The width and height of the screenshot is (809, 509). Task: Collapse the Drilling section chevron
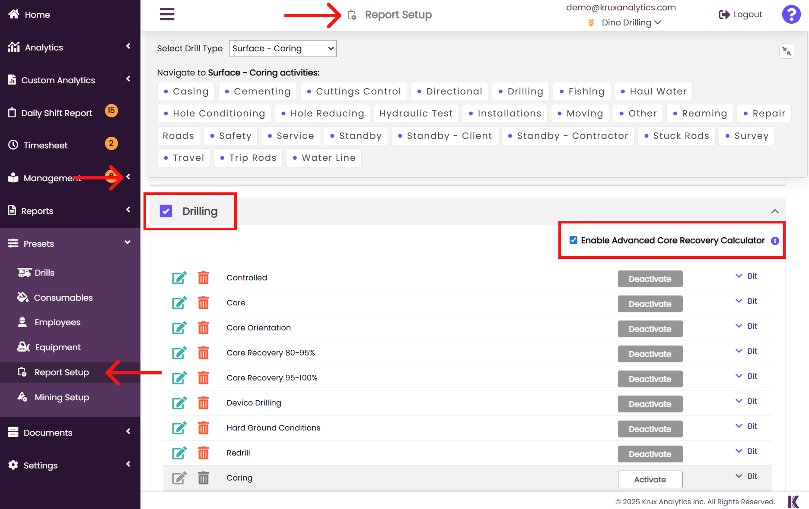[x=775, y=211]
